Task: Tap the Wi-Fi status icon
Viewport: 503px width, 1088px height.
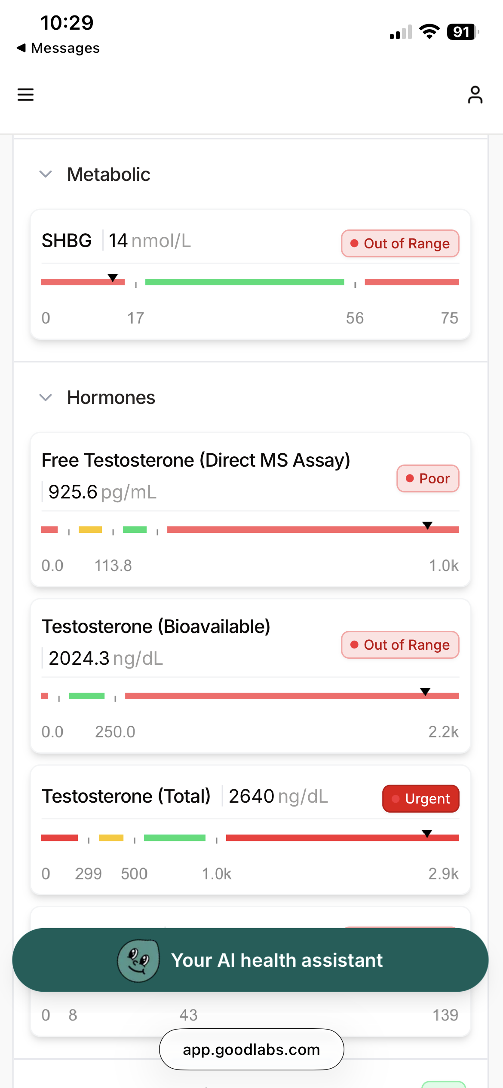Action: pos(429,32)
